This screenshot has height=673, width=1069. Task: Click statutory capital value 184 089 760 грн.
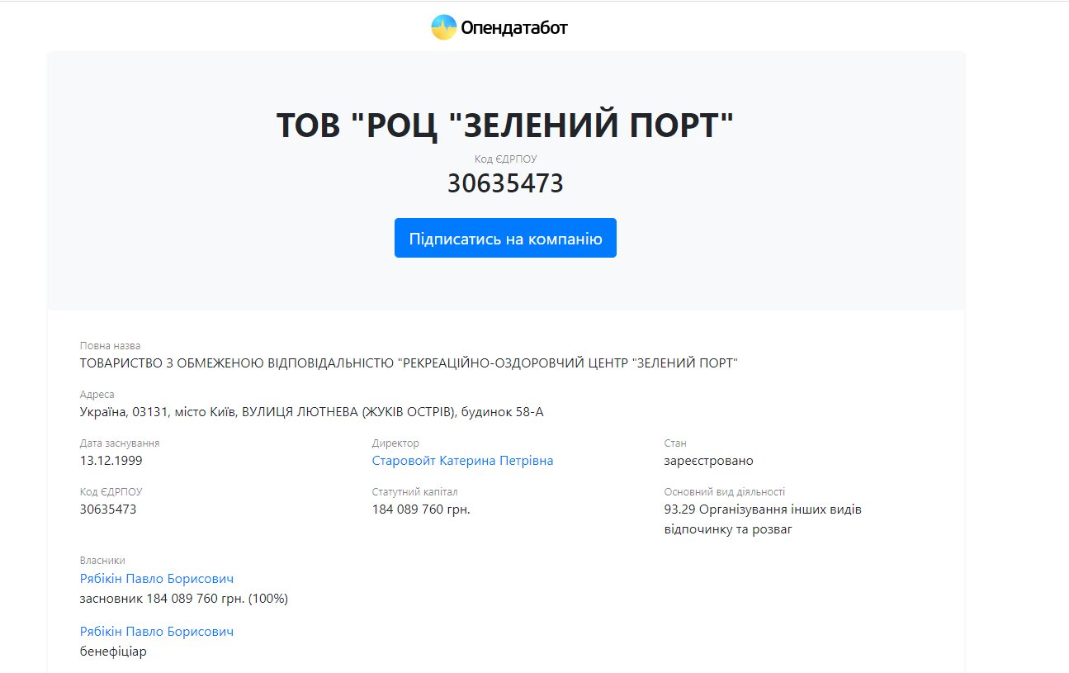(421, 509)
